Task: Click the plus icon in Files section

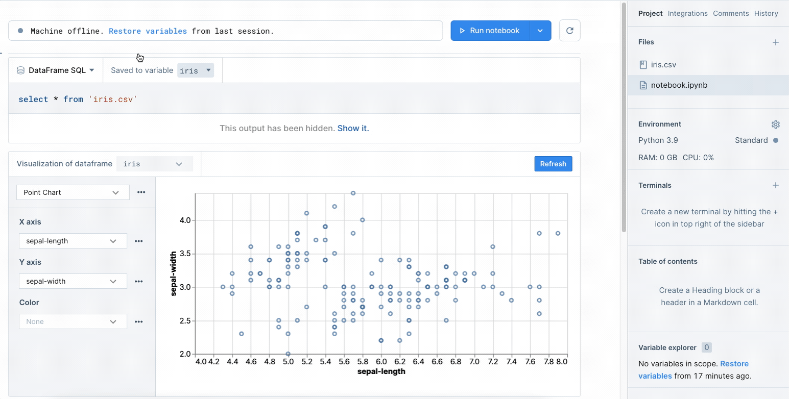Action: point(775,42)
